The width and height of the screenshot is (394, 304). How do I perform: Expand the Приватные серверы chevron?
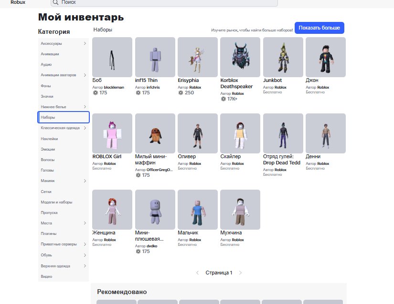[x=85, y=244]
